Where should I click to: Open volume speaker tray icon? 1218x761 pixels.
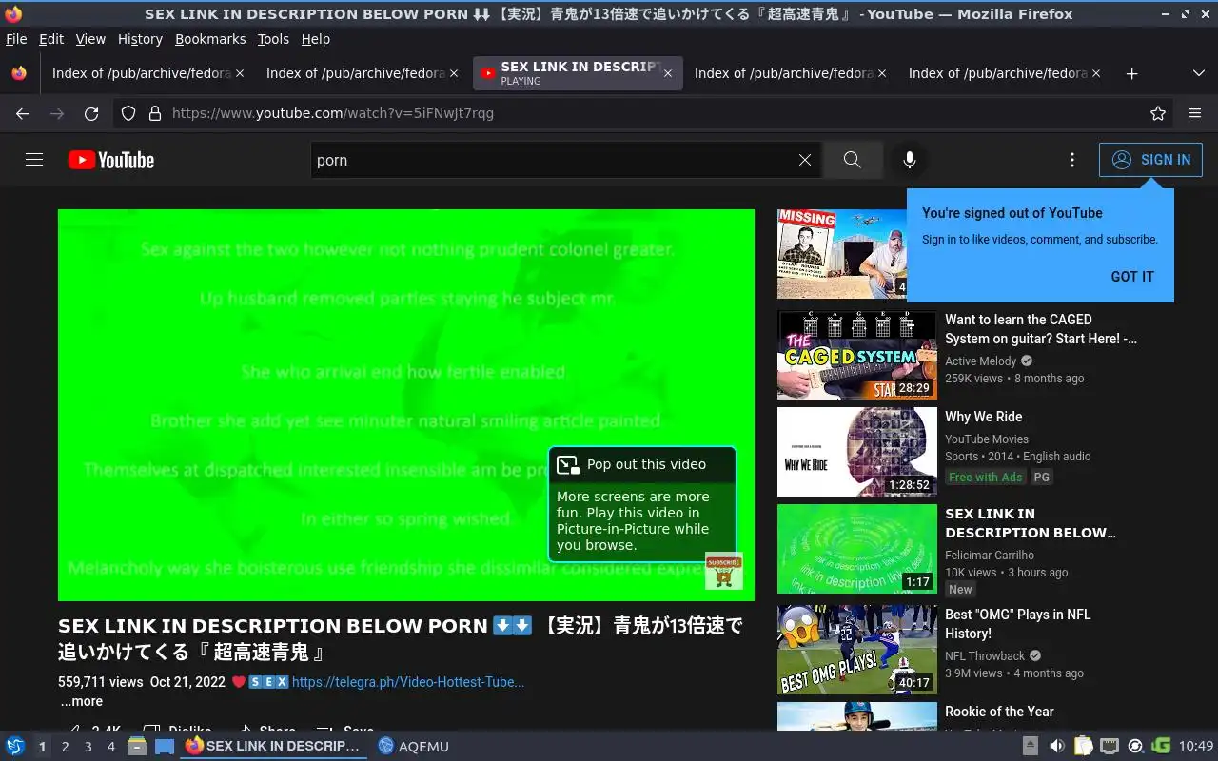click(1057, 746)
